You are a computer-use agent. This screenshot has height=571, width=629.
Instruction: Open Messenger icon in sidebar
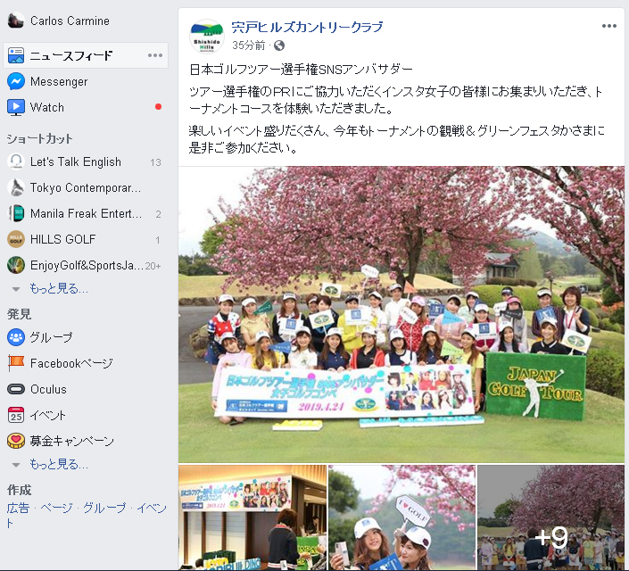(16, 81)
